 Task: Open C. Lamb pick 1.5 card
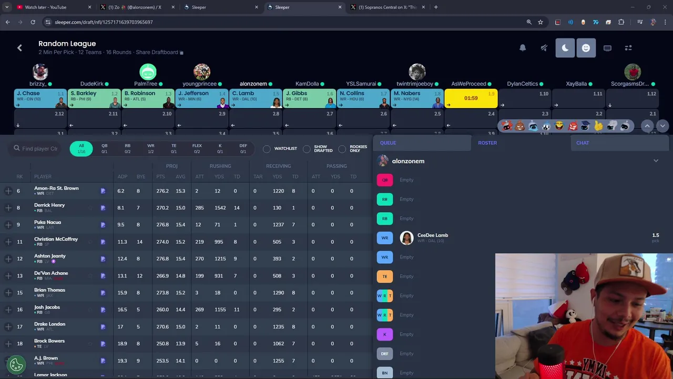coord(256,98)
